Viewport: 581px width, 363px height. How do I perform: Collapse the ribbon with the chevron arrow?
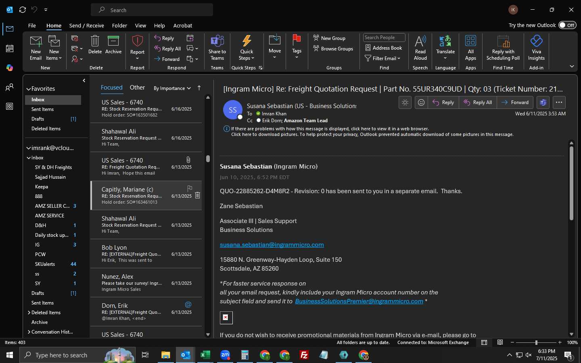[572, 66]
